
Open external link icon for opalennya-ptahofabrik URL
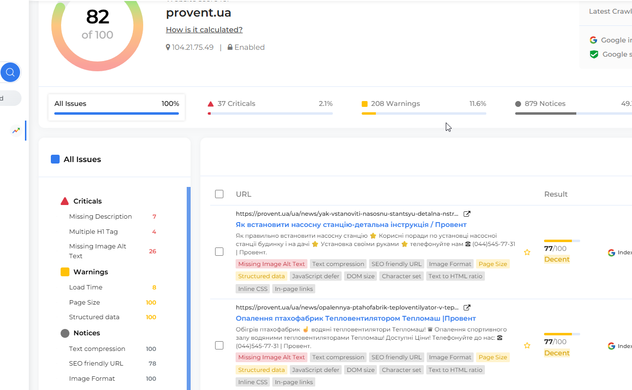(467, 308)
